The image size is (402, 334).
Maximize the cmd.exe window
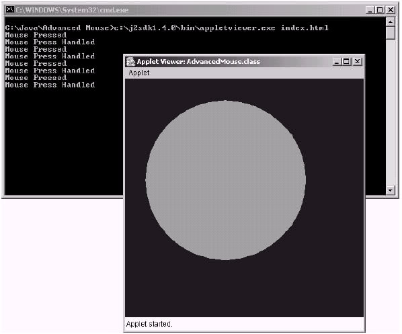pyautogui.click(x=380, y=10)
